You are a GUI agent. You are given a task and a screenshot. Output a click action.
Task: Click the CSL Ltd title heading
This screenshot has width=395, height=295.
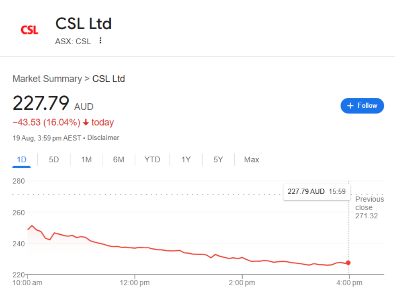click(x=84, y=24)
